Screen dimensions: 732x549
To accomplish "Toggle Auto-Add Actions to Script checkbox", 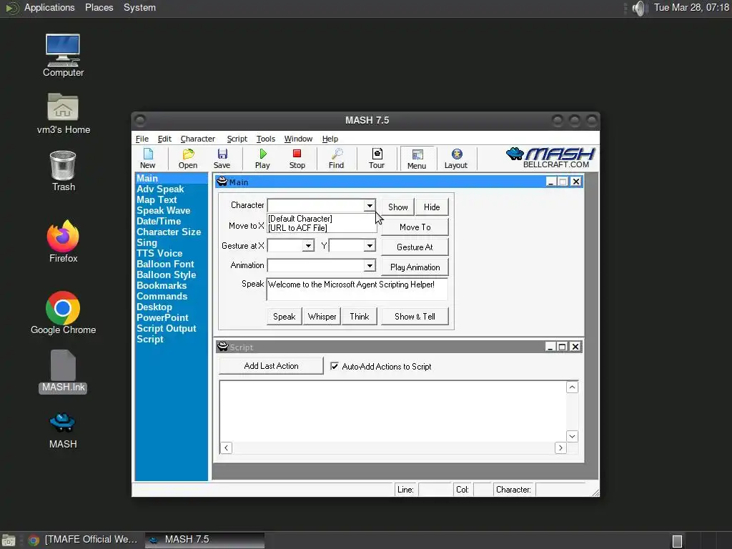I will pos(335,366).
